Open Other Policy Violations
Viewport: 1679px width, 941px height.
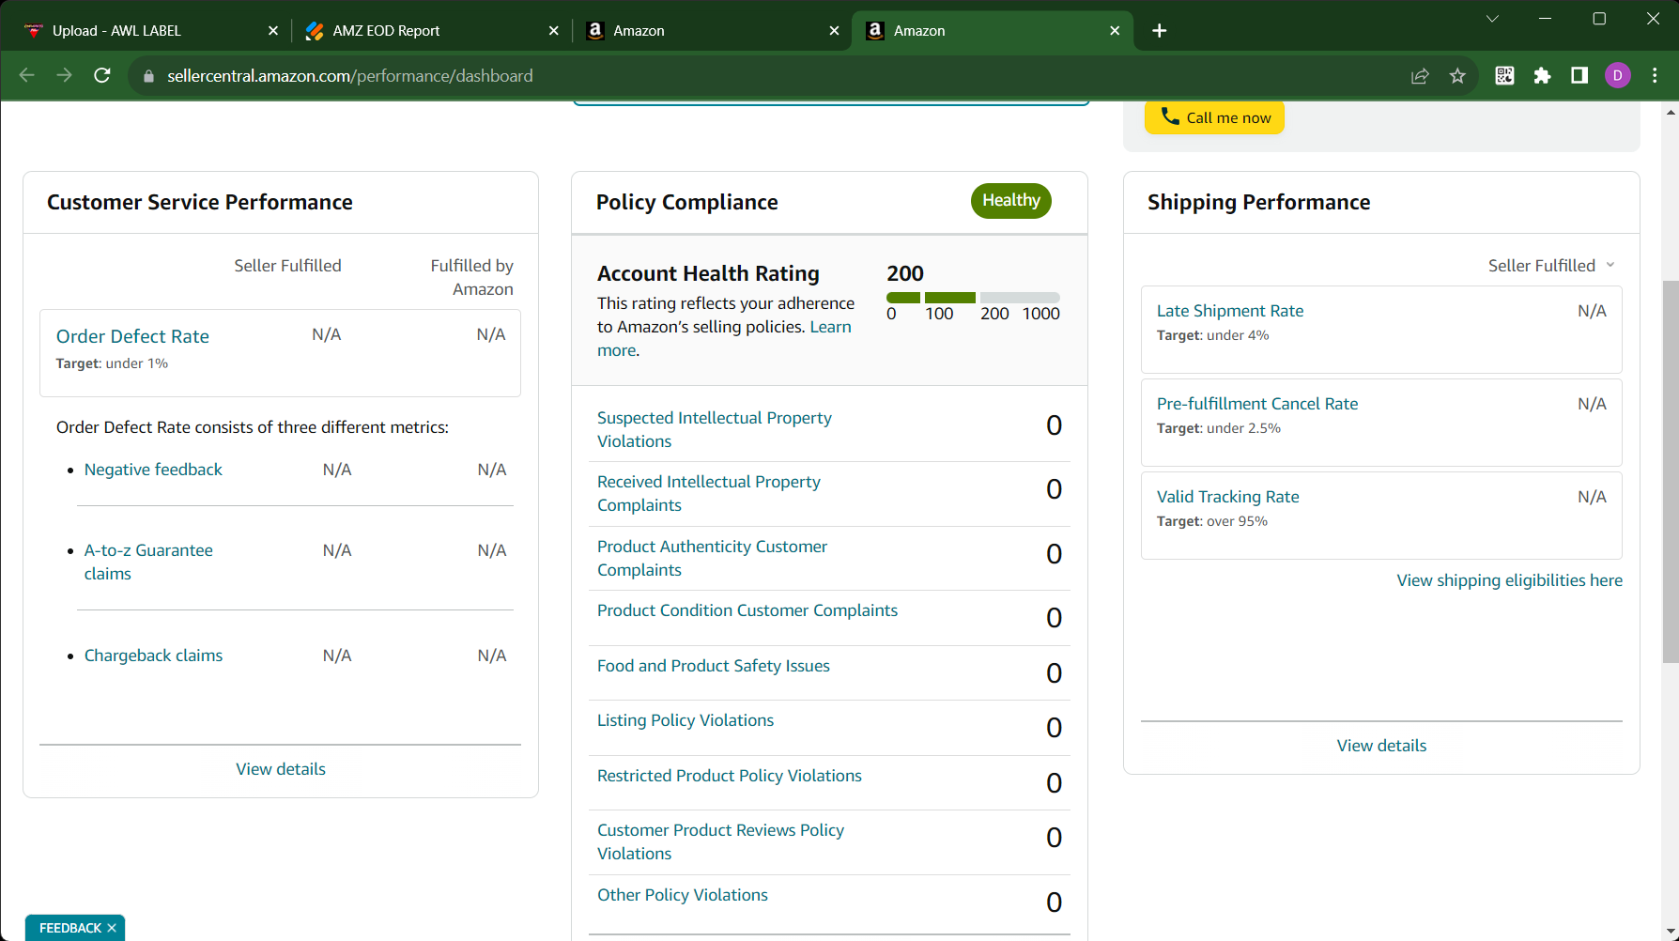click(x=683, y=895)
